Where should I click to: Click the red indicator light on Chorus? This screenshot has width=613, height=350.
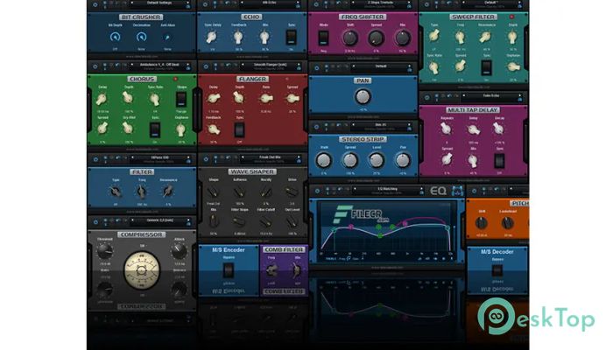(x=175, y=79)
